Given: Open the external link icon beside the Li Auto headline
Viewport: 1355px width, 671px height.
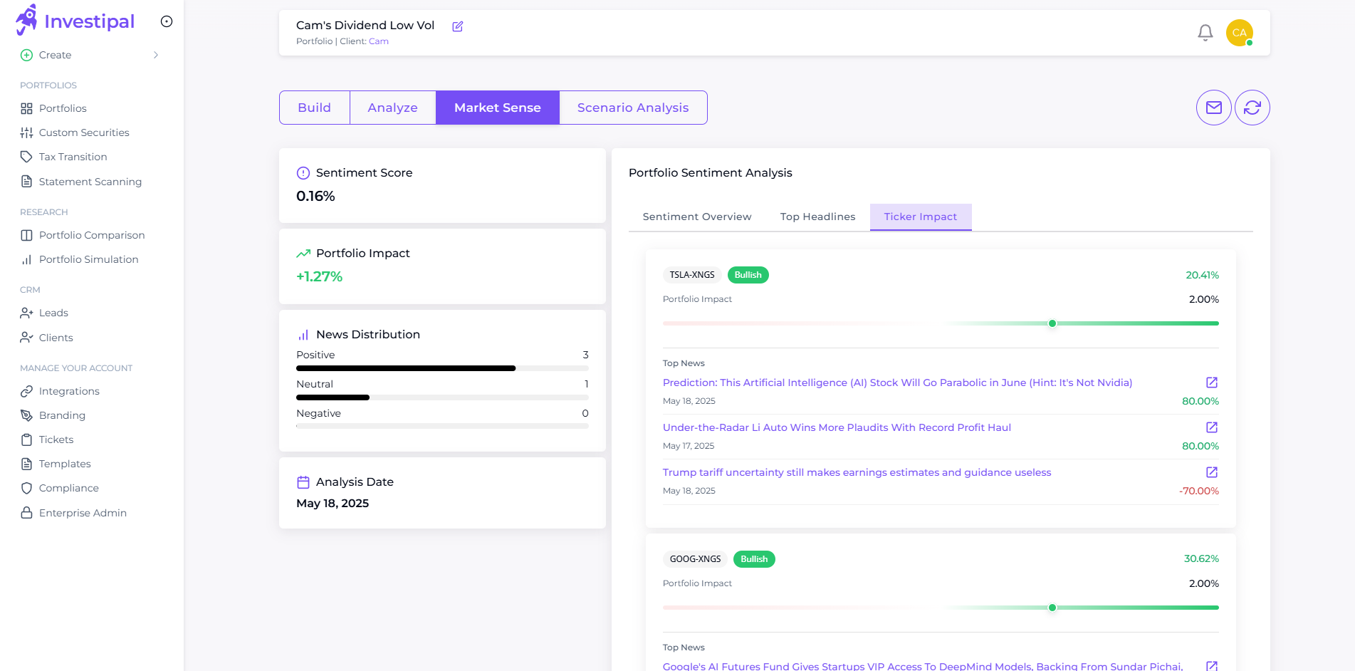Looking at the screenshot, I should click(1211, 427).
